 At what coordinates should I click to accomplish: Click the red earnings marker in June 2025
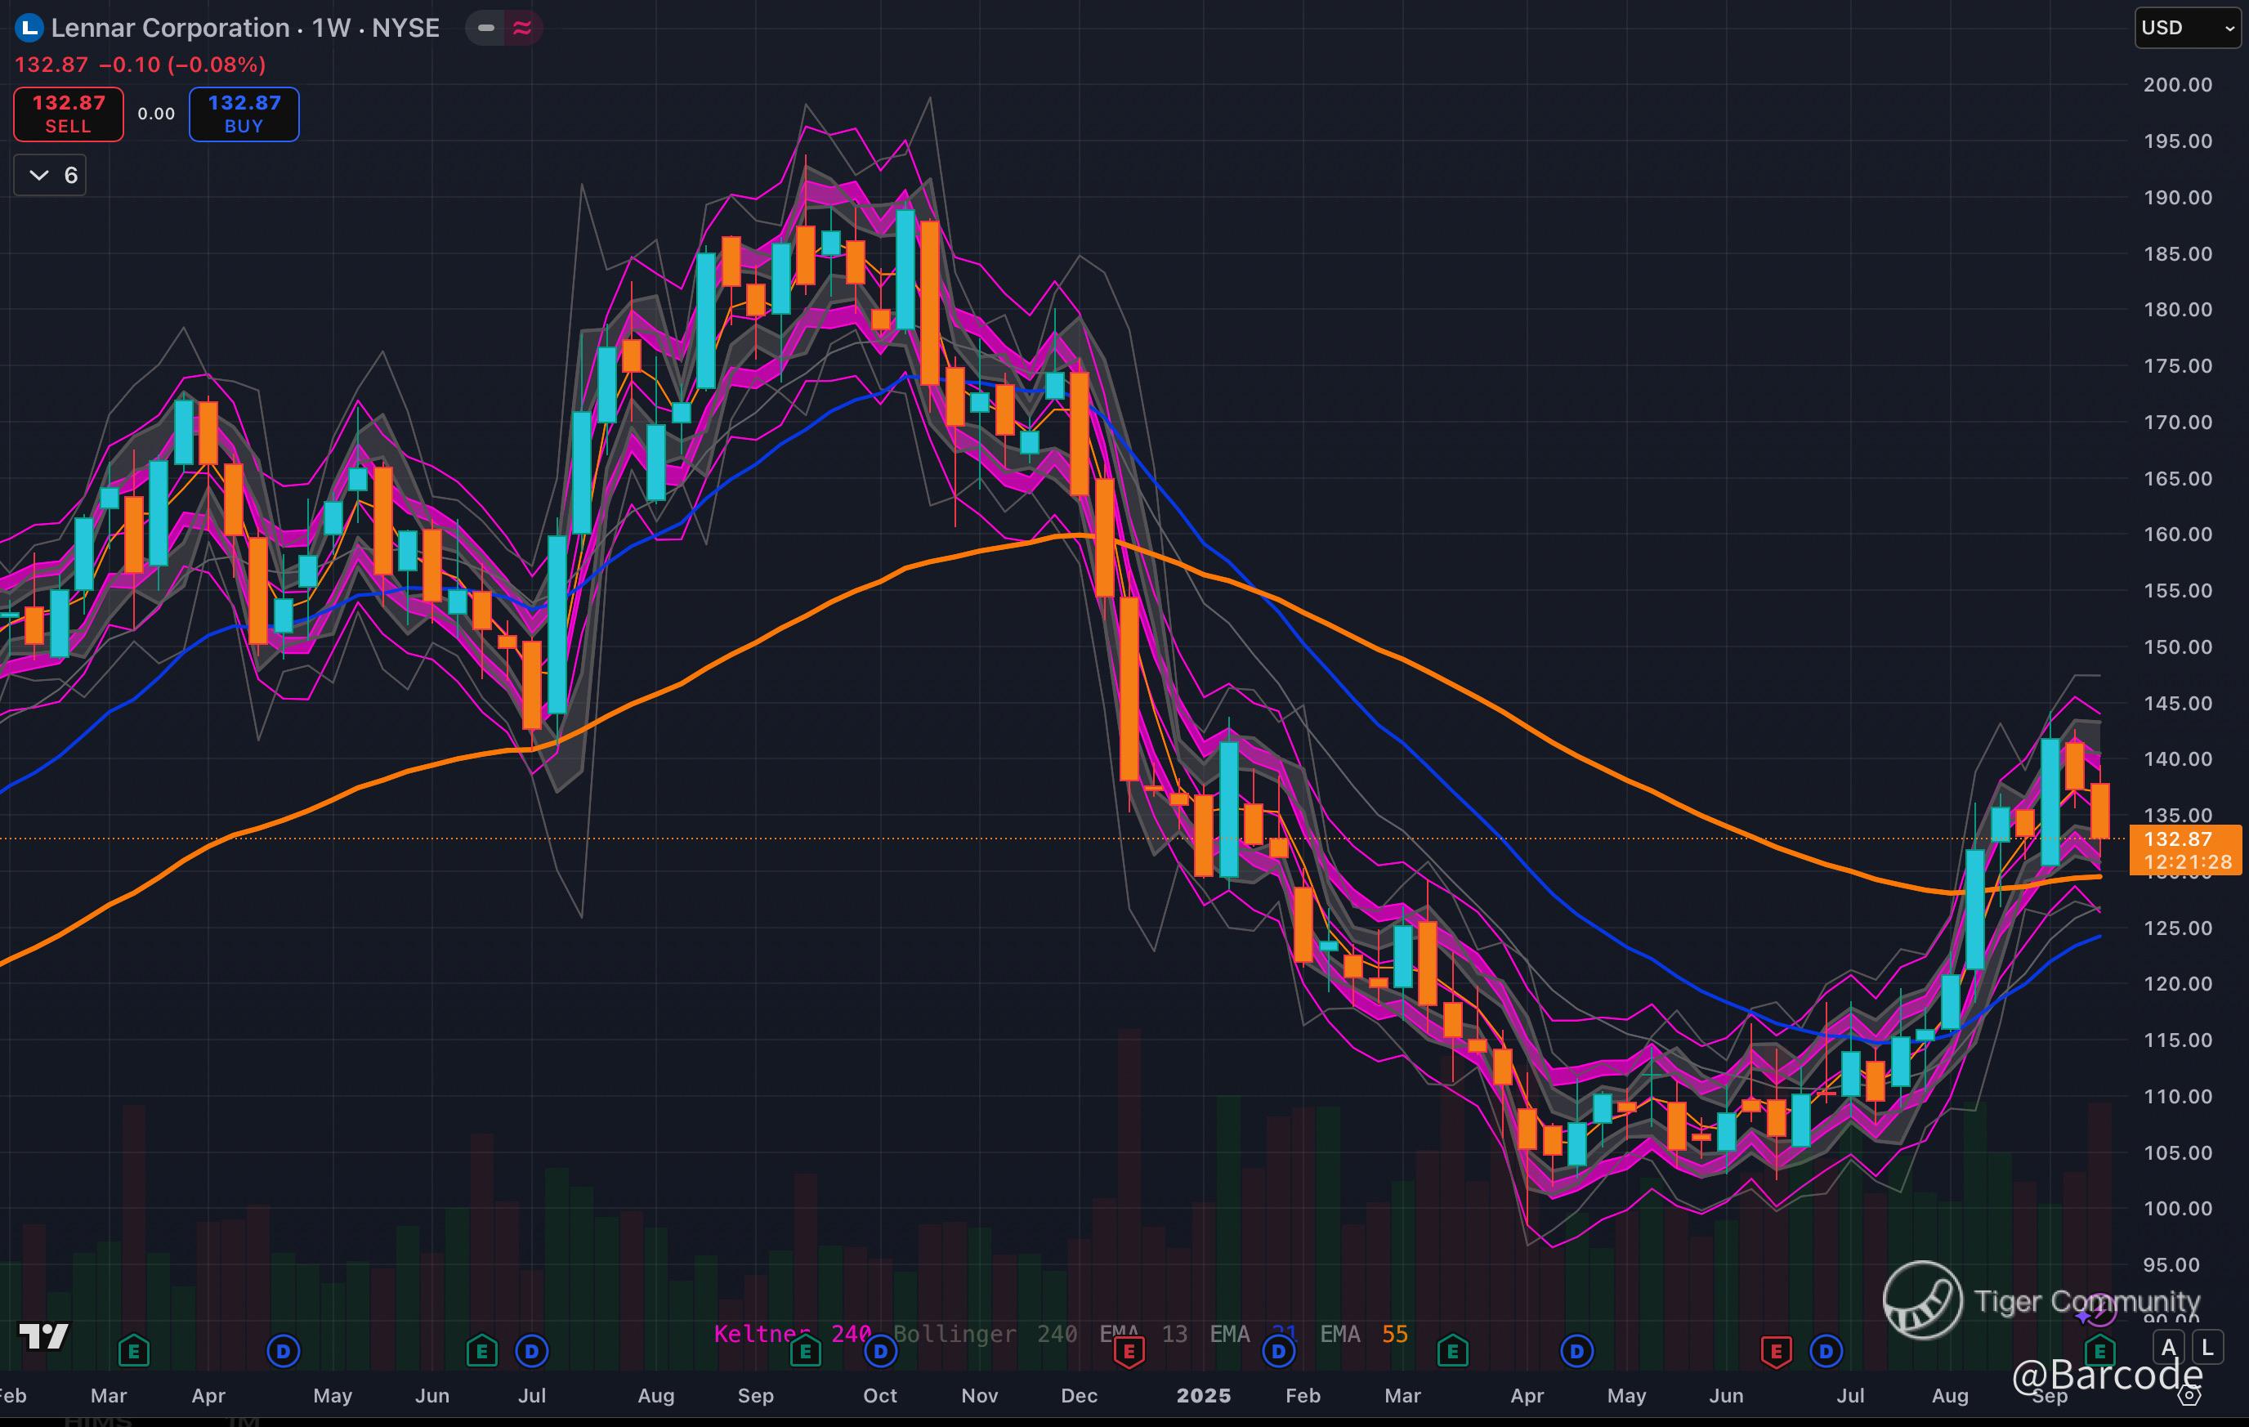1776,1350
